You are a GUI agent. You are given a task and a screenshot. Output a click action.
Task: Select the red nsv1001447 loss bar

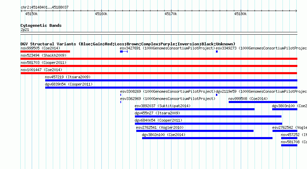159,73
